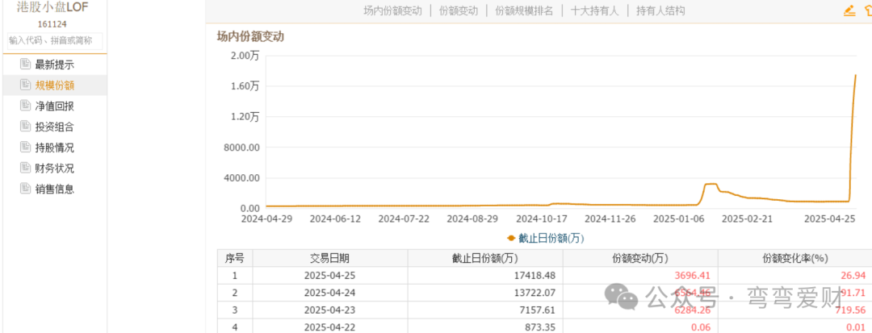Viewport: 872px width, 333px height.
Task: Select 规模份额 sidebar item
Action: (x=55, y=85)
